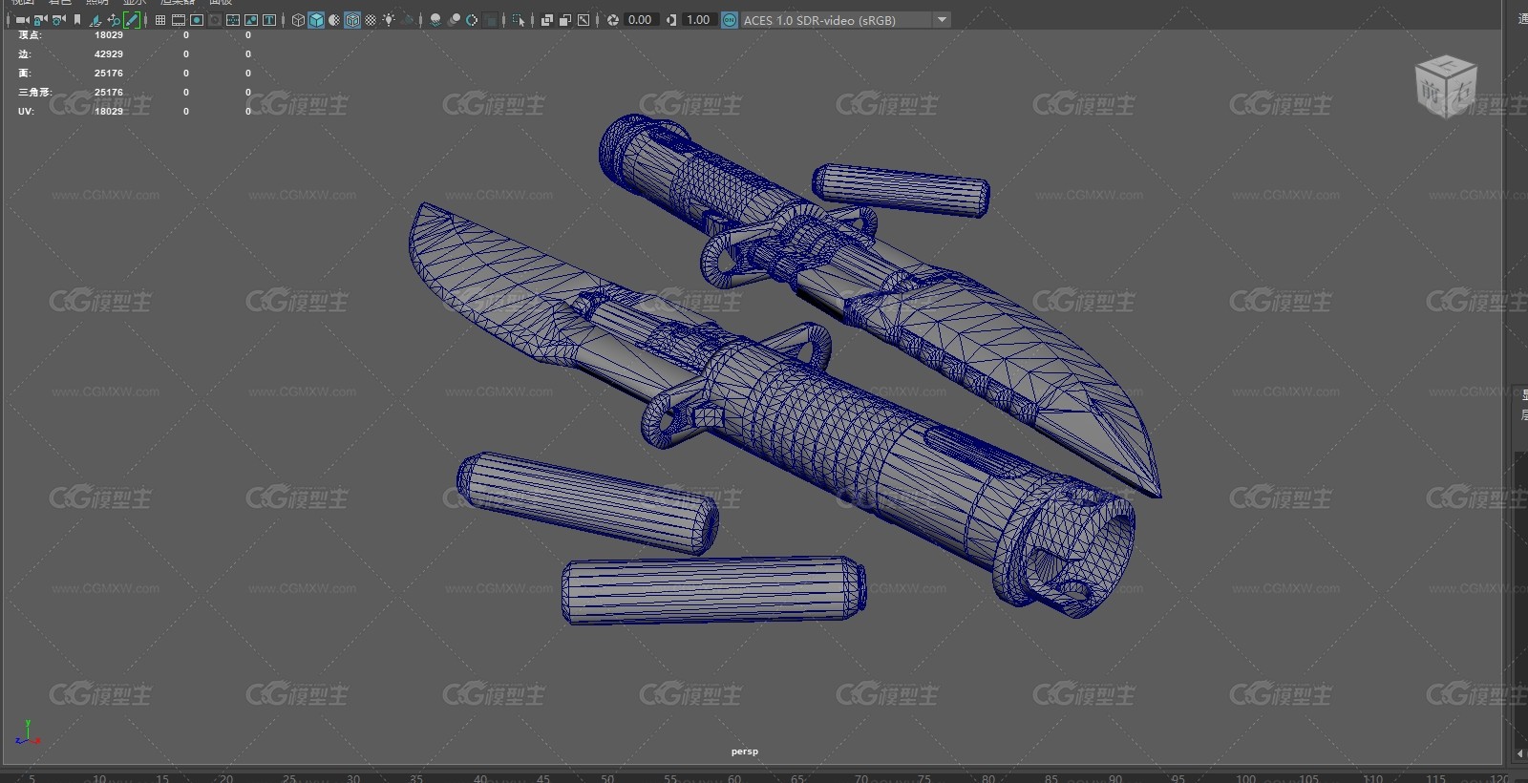Screen dimensions: 1528x783
Task: Jump to frame 100 on the time slider
Action: pyautogui.click(x=1245, y=778)
